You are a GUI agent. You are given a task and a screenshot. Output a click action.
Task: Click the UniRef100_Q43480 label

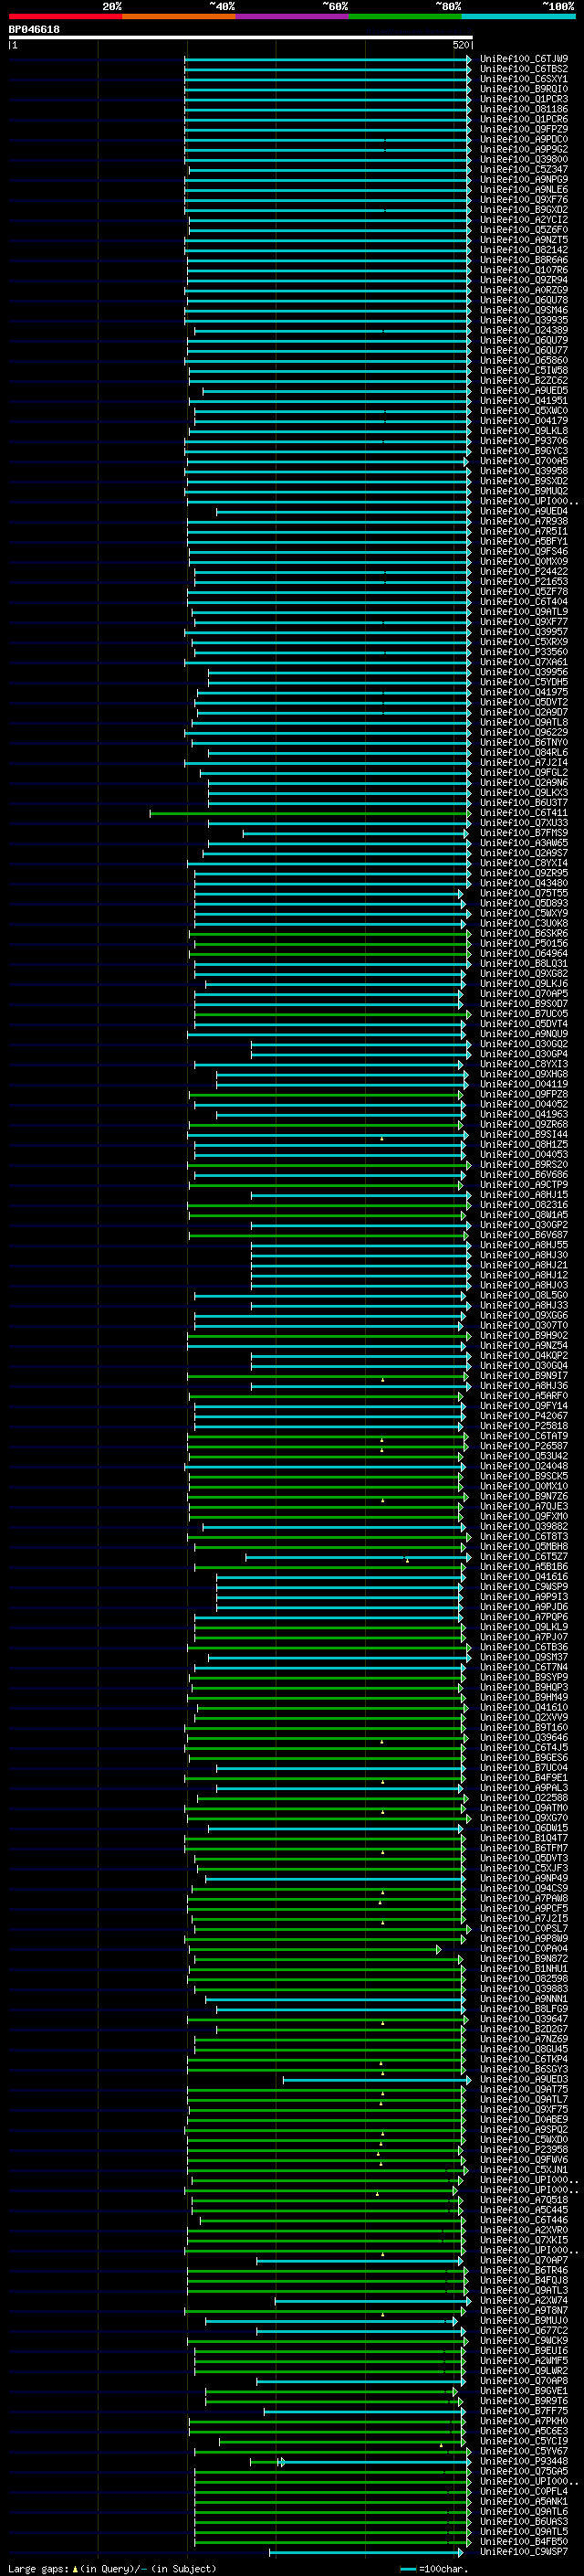[x=524, y=883]
